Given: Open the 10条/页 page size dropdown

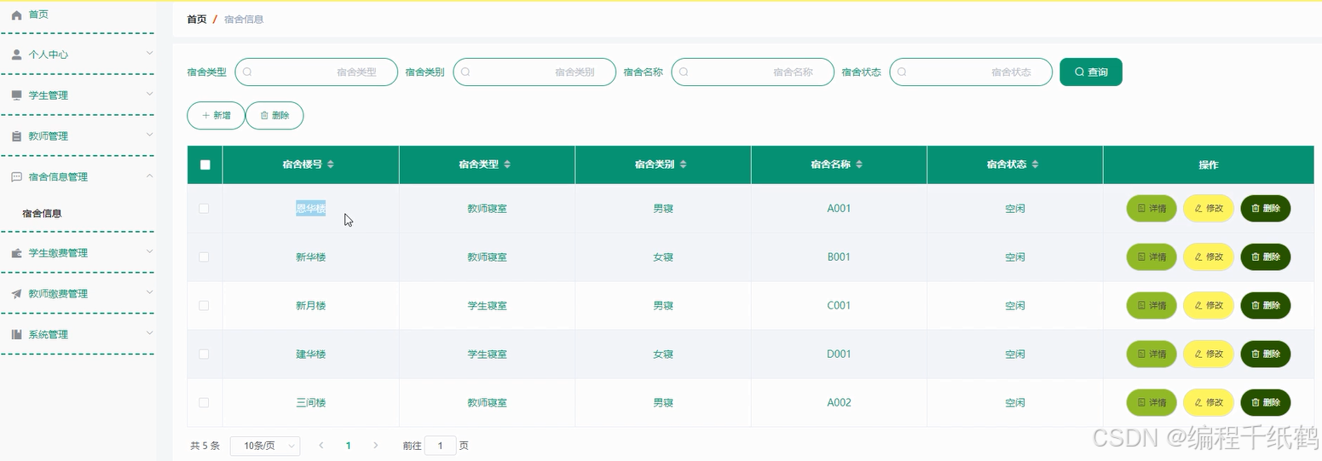Looking at the screenshot, I should [x=265, y=446].
